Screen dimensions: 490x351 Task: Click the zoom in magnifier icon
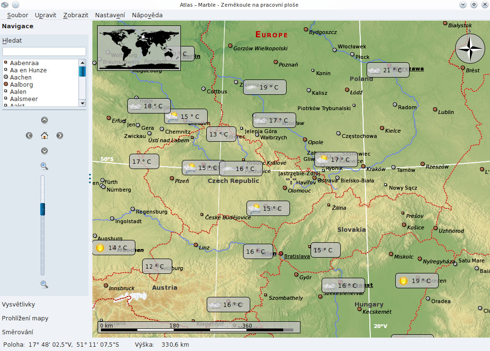coord(45,166)
